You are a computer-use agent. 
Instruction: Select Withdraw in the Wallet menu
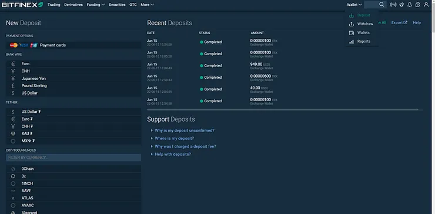coord(365,24)
